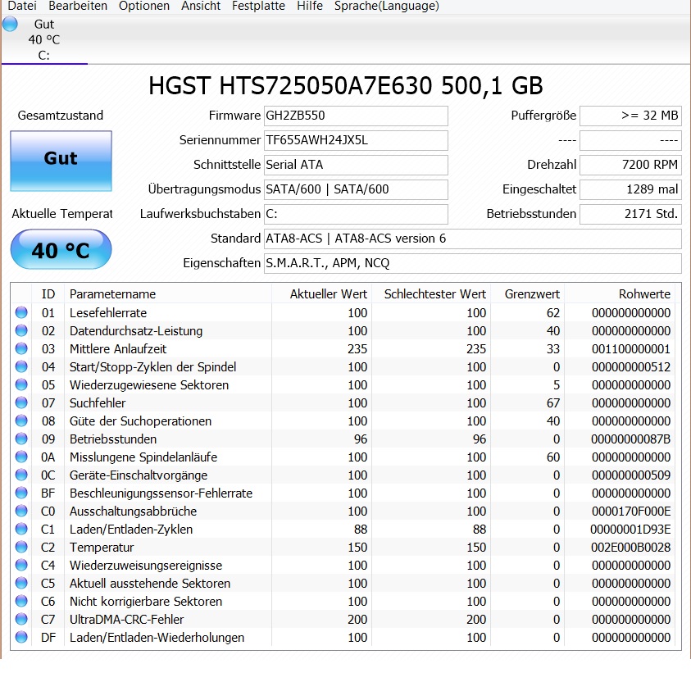
Task: Click the Übertragungsmodus field SATA/600
Action: coord(356,189)
